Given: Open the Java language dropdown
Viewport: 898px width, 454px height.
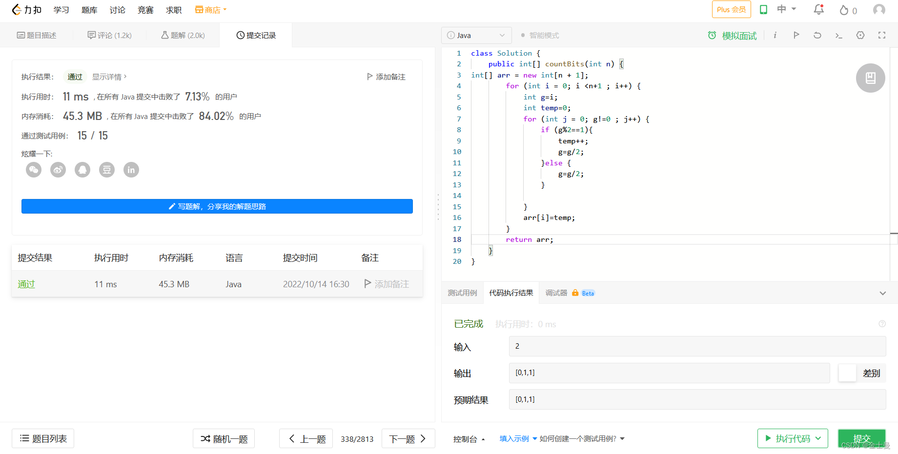Looking at the screenshot, I should pyautogui.click(x=476, y=35).
